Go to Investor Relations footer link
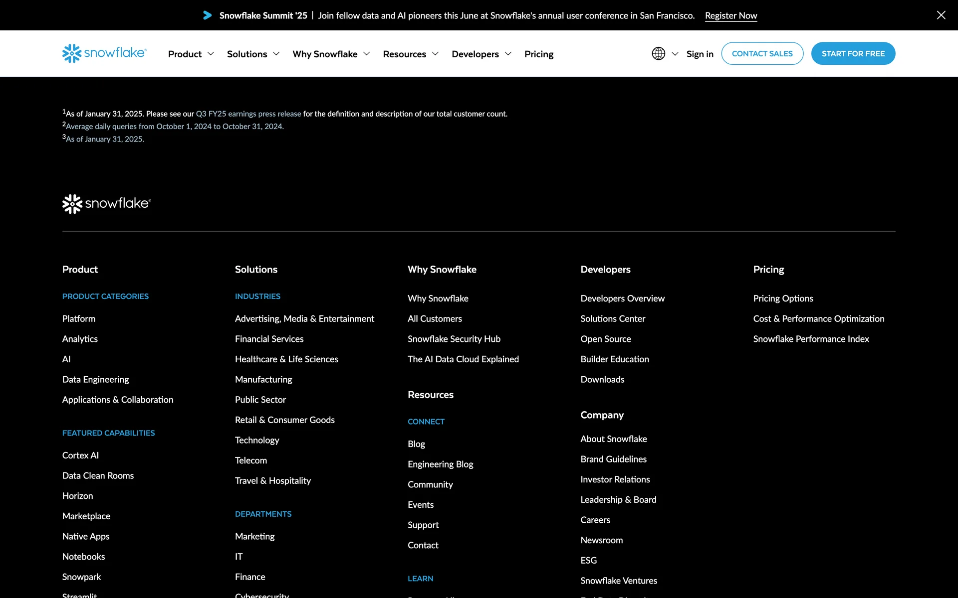Screen dimensions: 958x598 615,479
